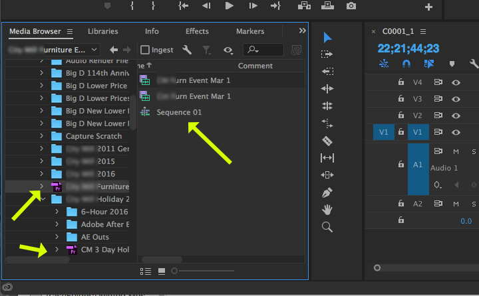Open the button editor plus icon
The image size is (479, 296).
(x=428, y=7)
